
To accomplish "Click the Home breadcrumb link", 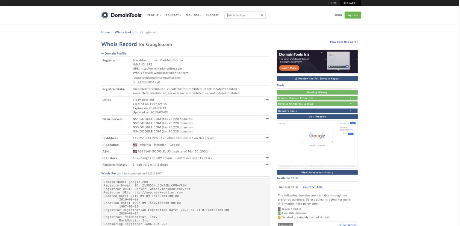I will [105, 32].
